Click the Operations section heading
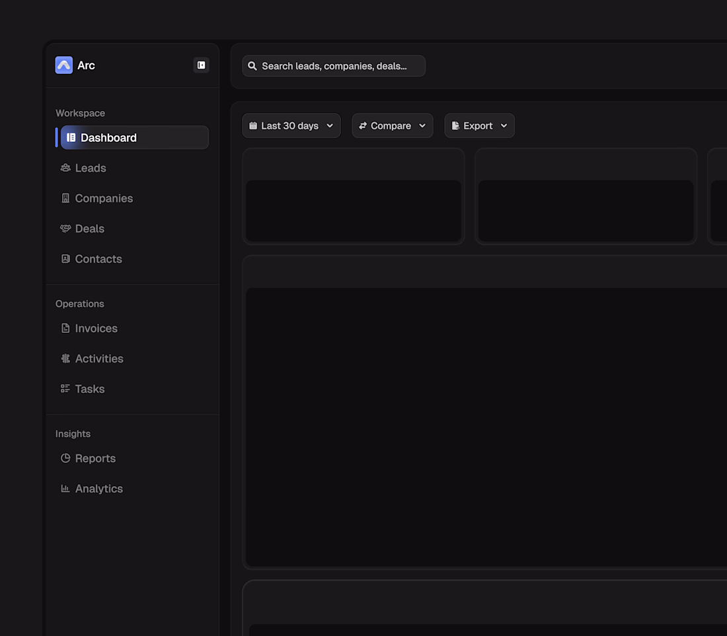The image size is (727, 636). [x=80, y=304]
